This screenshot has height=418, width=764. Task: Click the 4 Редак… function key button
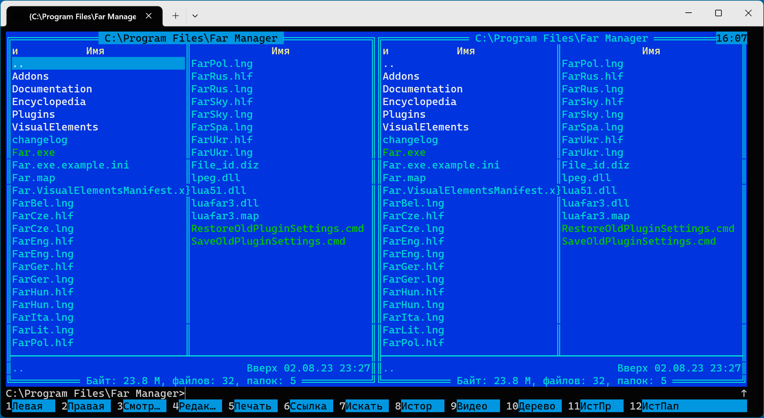(197, 406)
